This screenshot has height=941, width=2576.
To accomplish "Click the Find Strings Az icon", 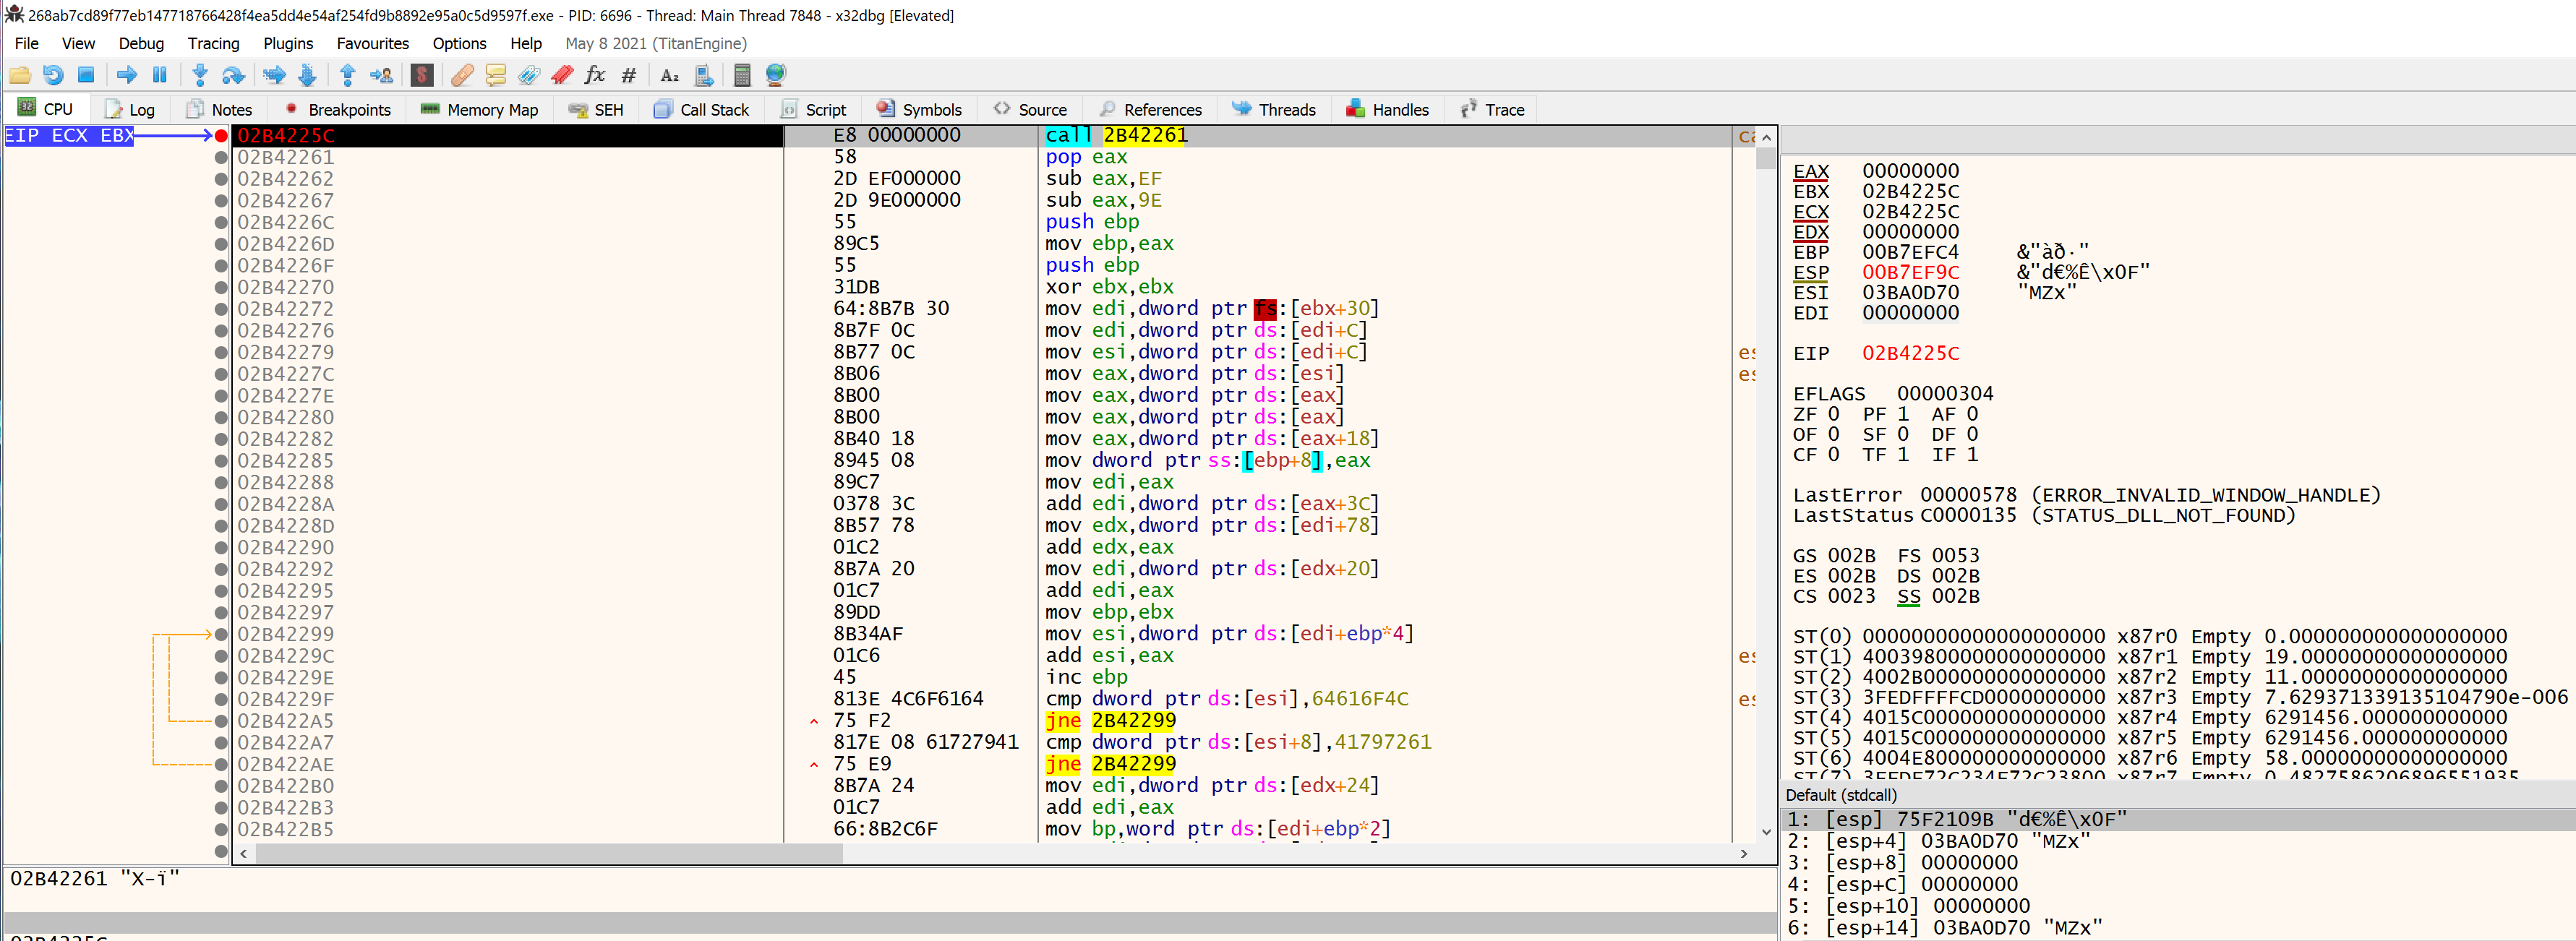I will click(670, 75).
